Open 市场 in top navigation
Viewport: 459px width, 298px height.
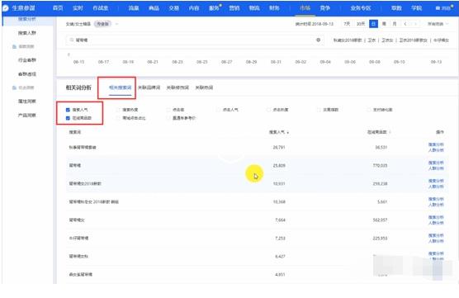pos(305,8)
